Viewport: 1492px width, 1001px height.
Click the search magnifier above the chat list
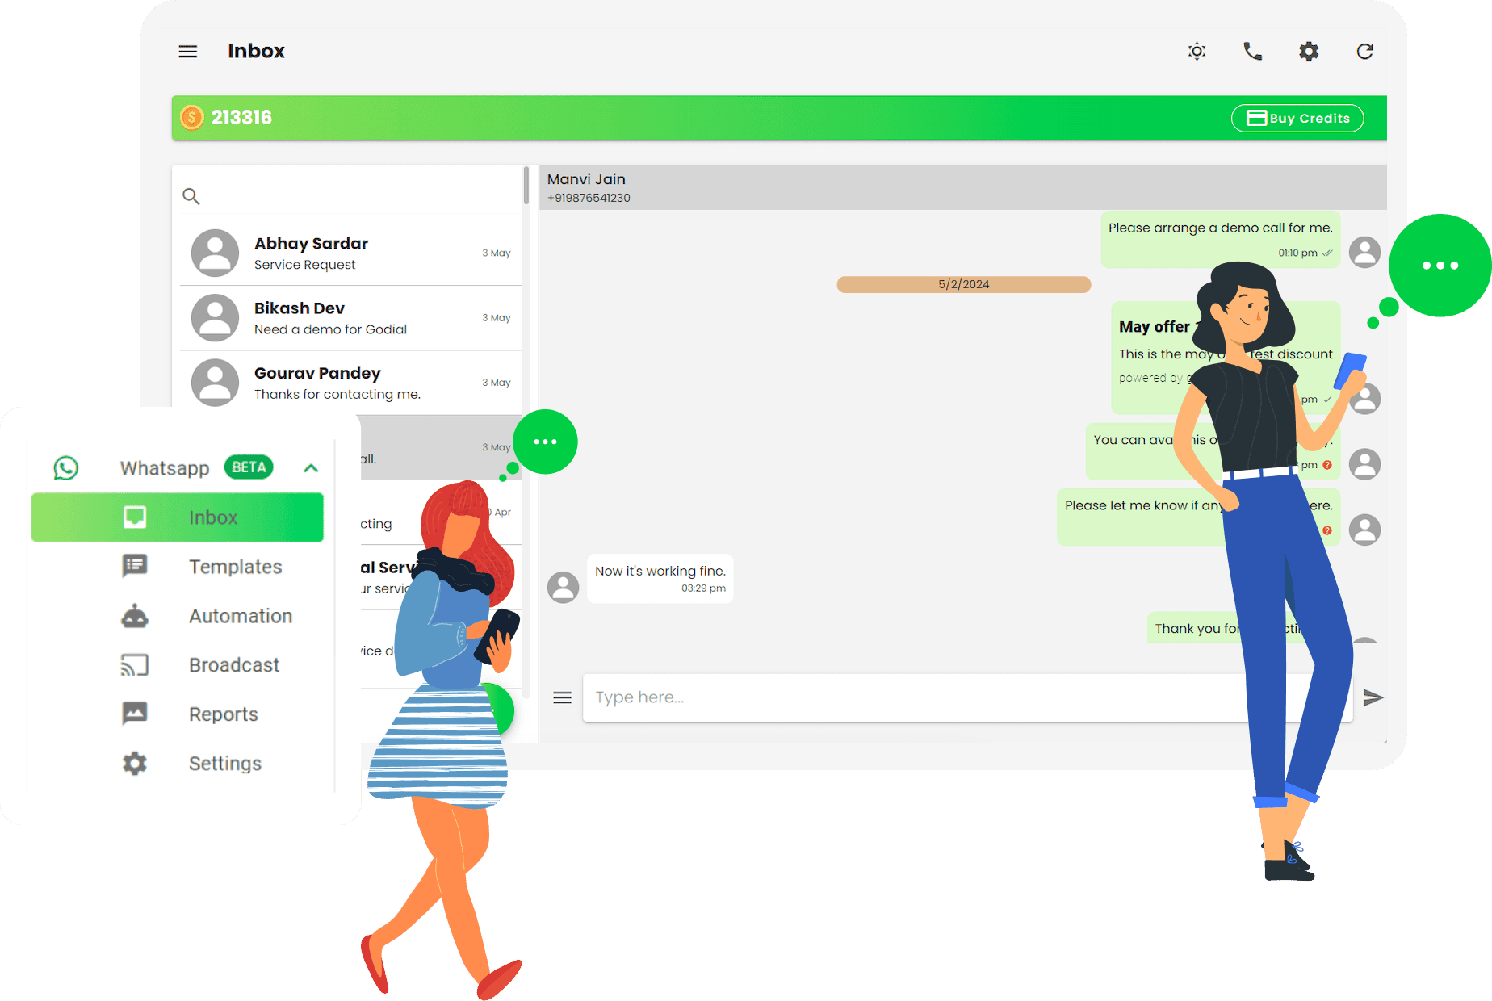[191, 195]
